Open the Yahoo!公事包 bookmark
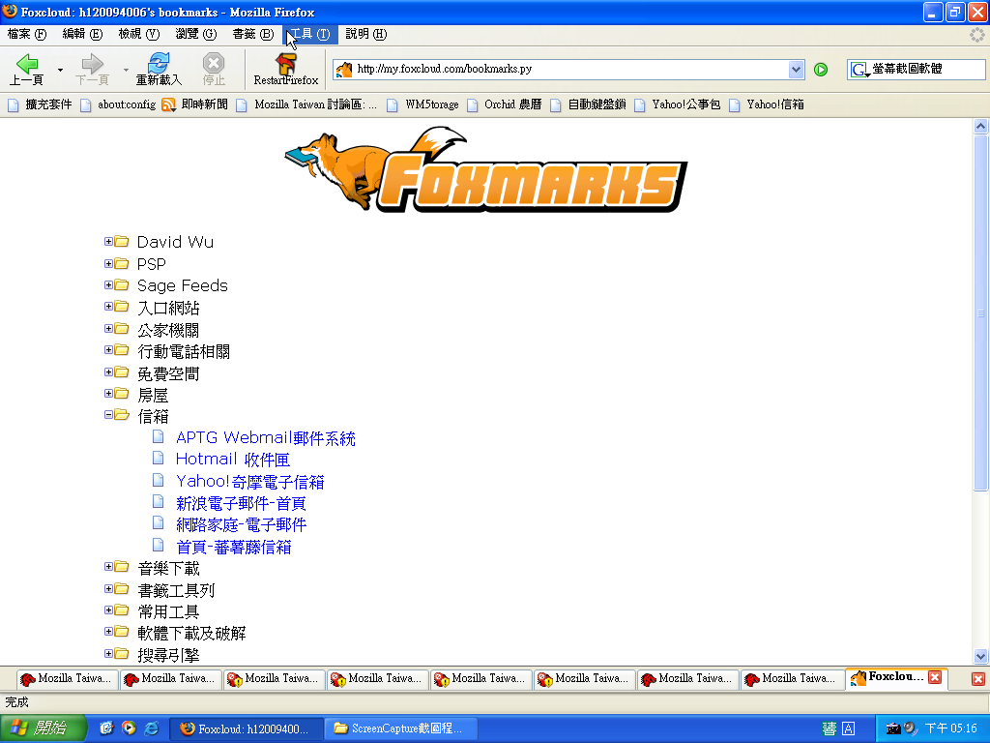The image size is (990, 743). 678,104
